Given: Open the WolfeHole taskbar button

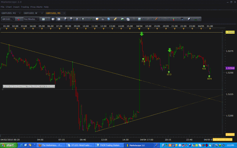Looking at the screenshot, I should [51, 145].
